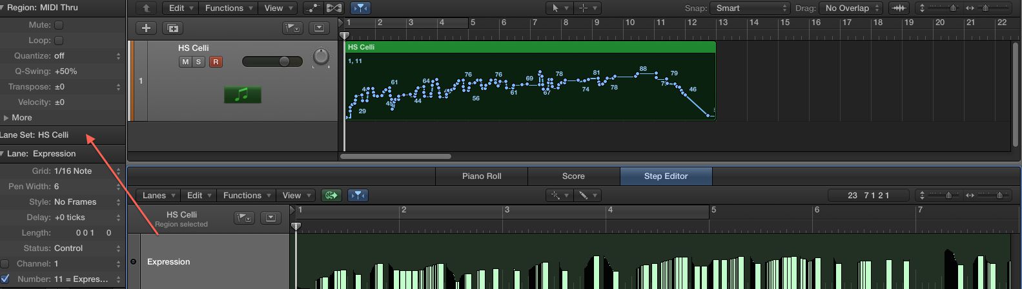Collapse the Lane Expression section
This screenshot has width=1022, height=289.
tap(3, 154)
